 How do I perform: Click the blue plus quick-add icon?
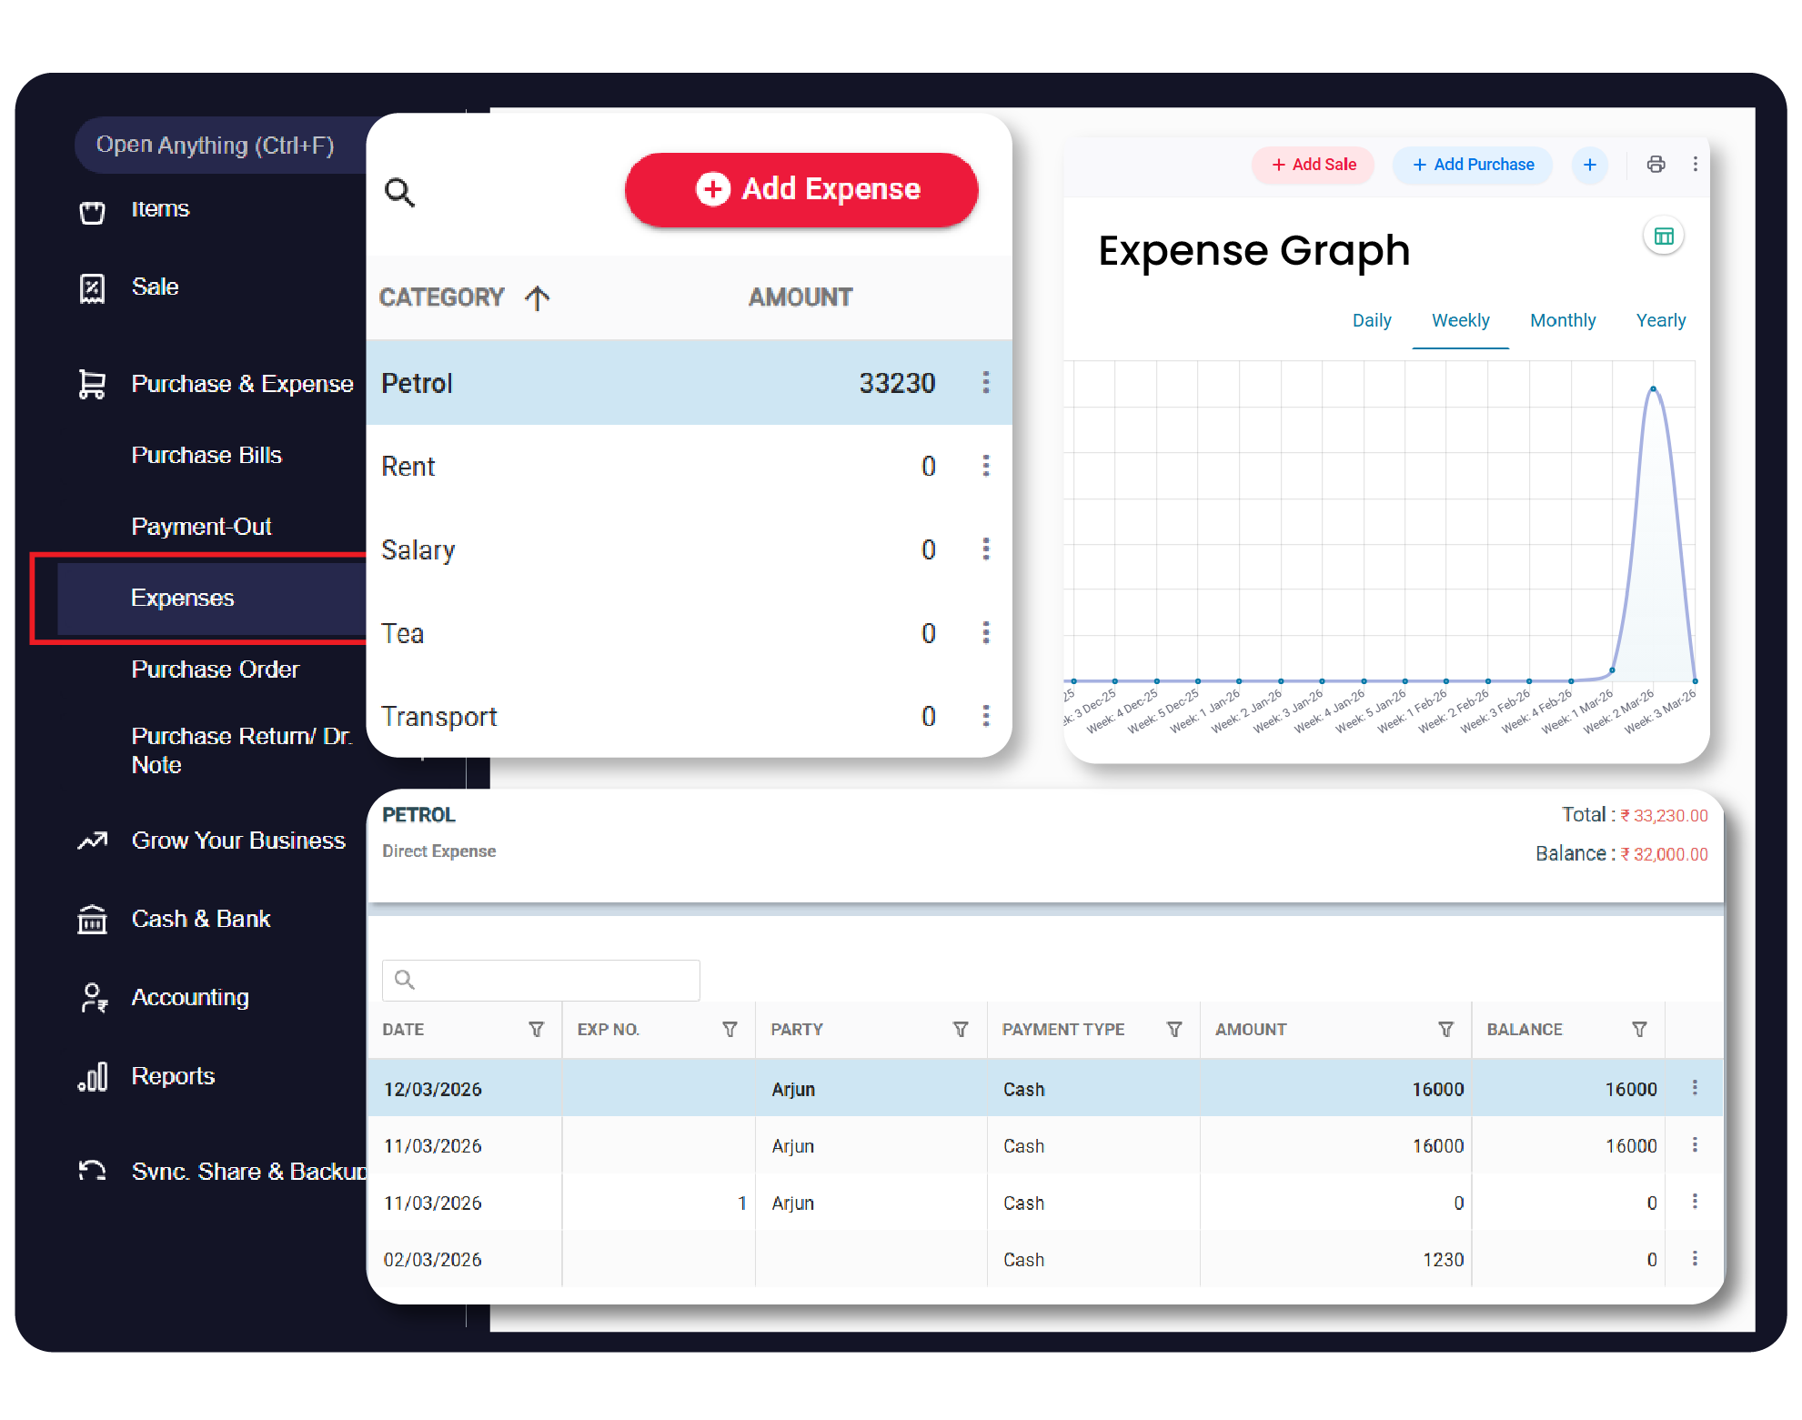click(x=1590, y=165)
